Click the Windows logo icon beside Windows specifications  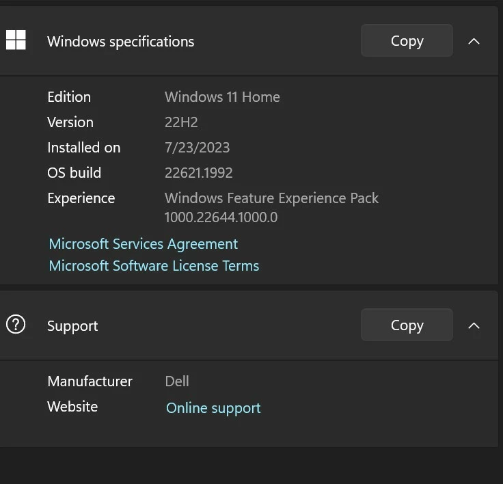coord(16,40)
